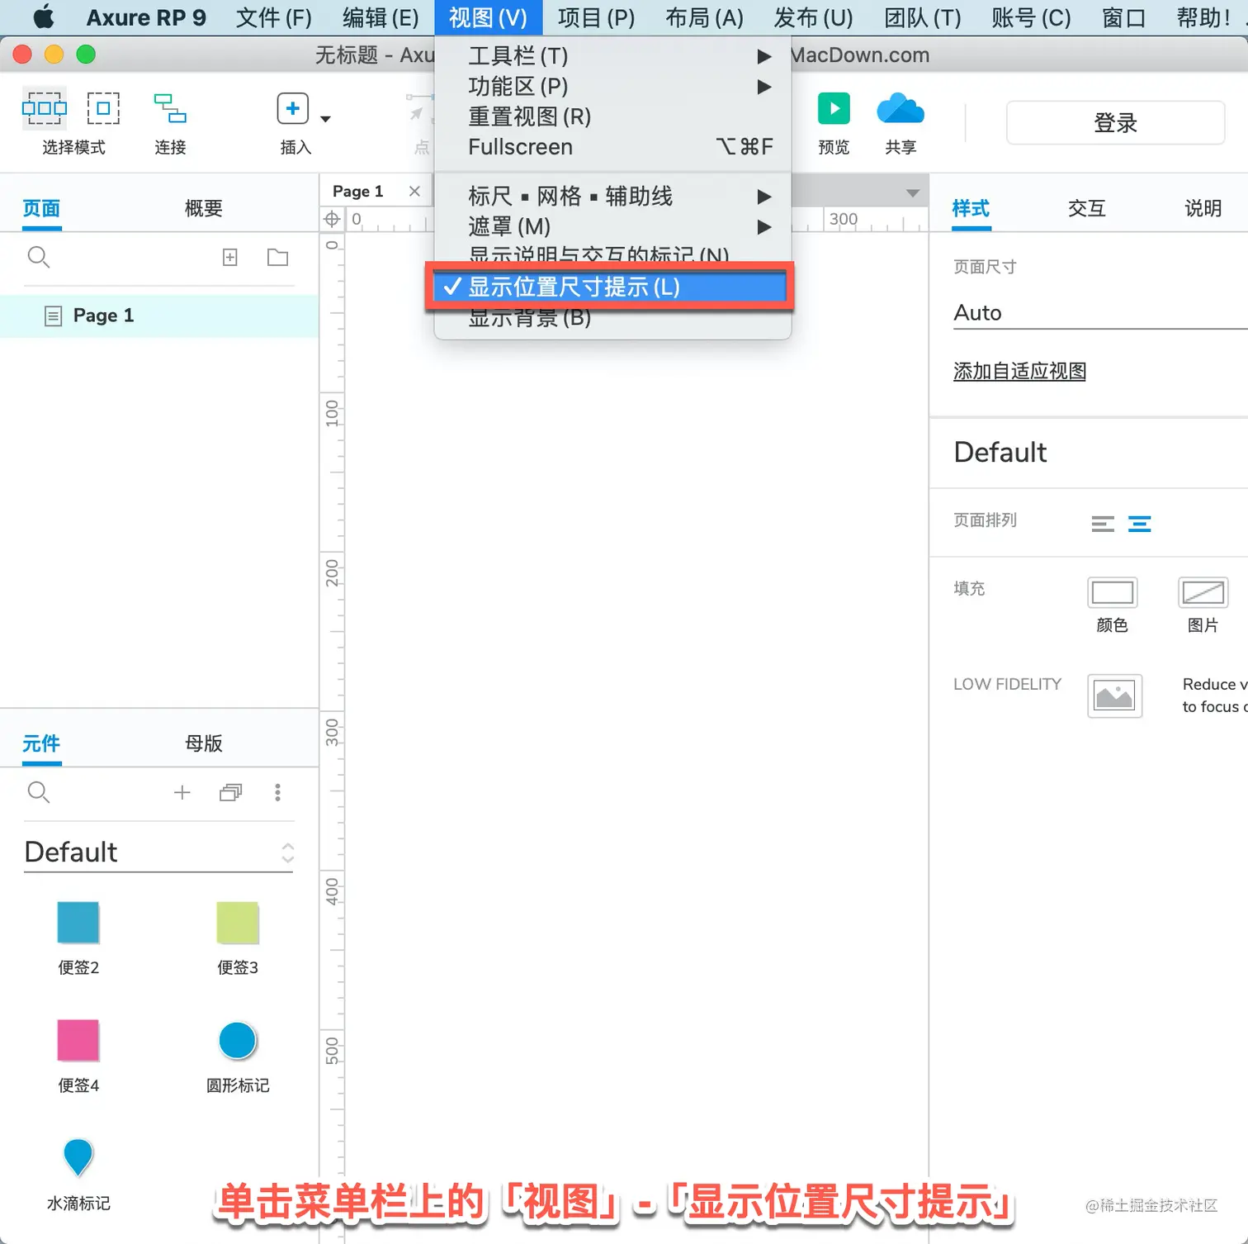Choose Fullscreen menu item

tap(612, 147)
